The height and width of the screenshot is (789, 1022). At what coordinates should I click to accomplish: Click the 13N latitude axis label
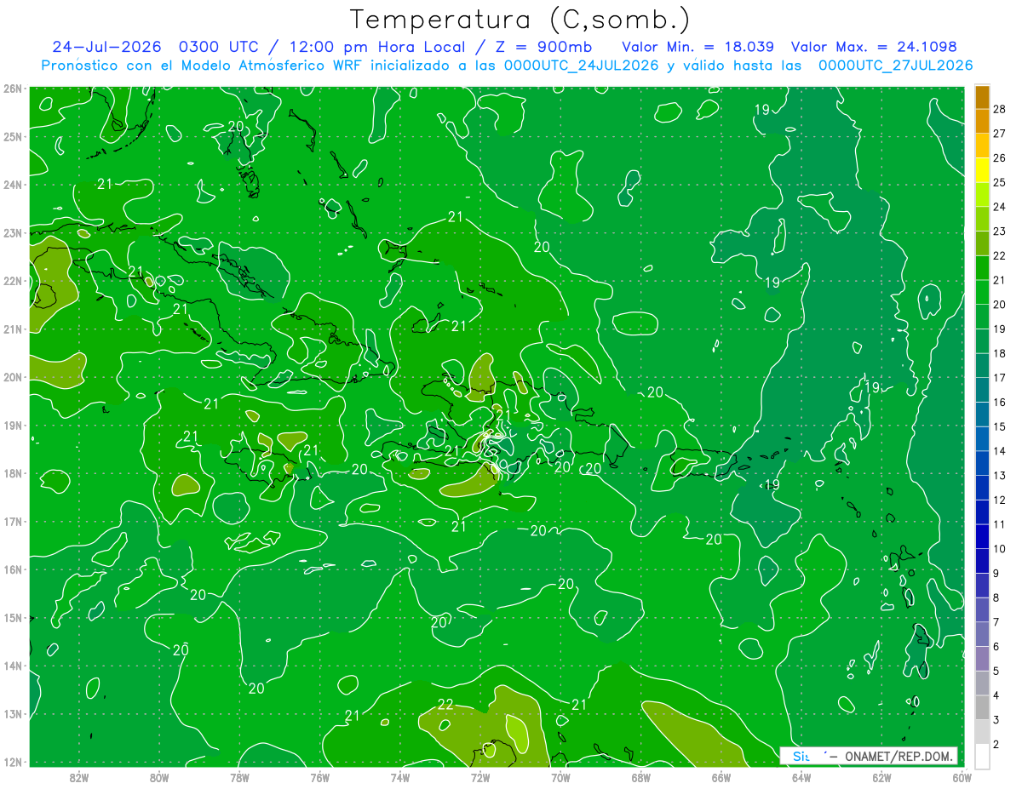coord(13,713)
